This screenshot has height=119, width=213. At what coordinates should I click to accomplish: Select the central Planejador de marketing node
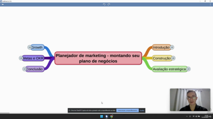coord(98,58)
